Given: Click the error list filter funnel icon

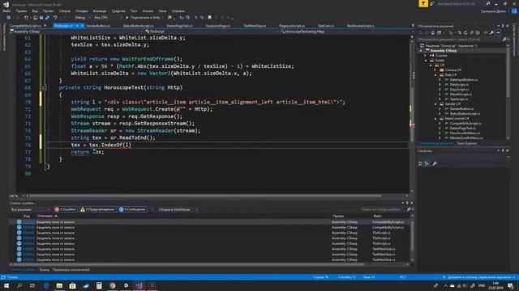Looking at the screenshot, I should click(x=152, y=209).
